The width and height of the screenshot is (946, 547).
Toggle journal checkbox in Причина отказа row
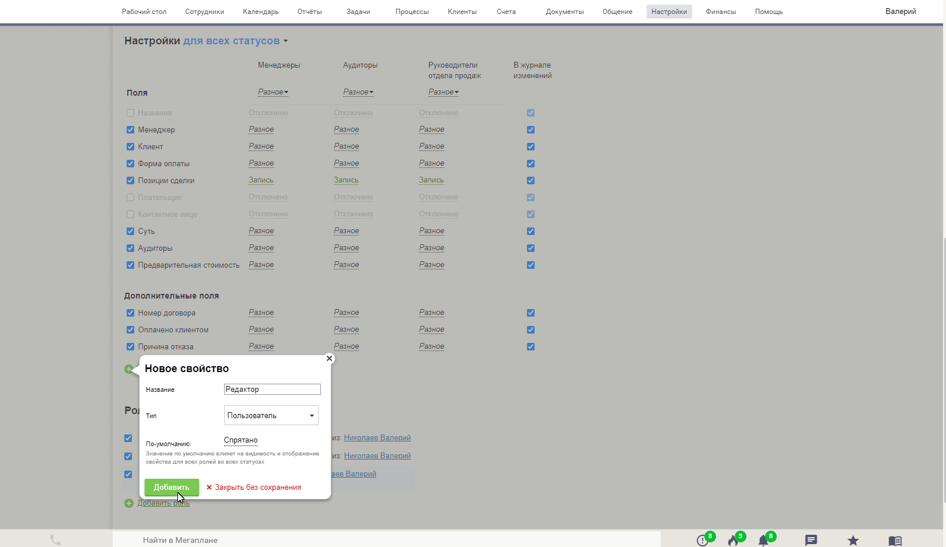coord(530,346)
